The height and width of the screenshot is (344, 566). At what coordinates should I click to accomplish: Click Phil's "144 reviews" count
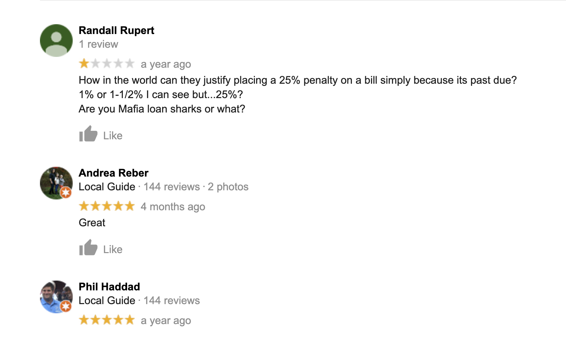(172, 301)
